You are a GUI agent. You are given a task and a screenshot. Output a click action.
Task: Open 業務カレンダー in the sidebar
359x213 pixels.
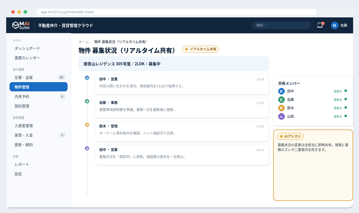(38, 58)
